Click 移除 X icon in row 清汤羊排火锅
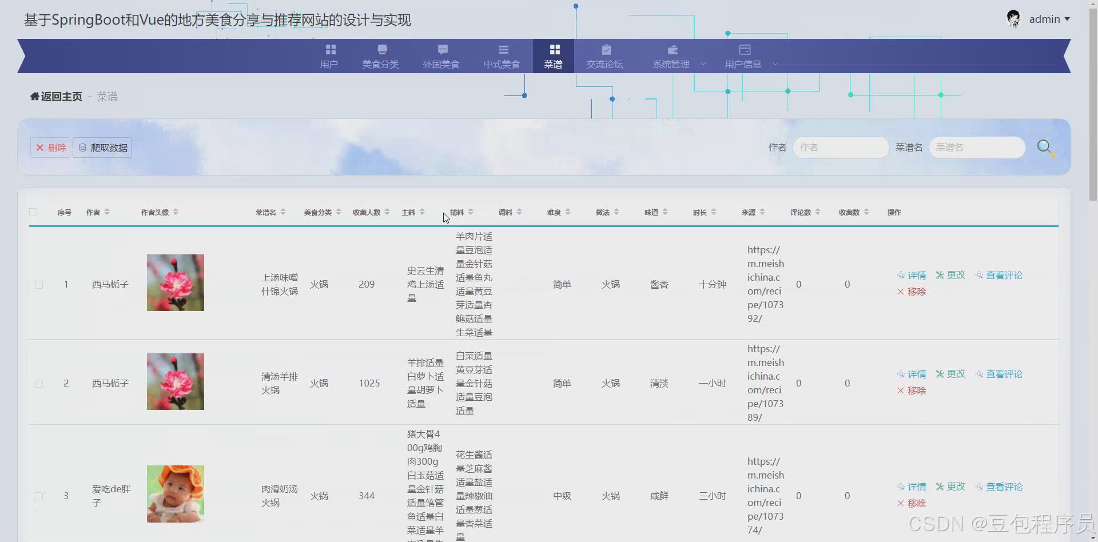The height and width of the screenshot is (542, 1098). (901, 390)
